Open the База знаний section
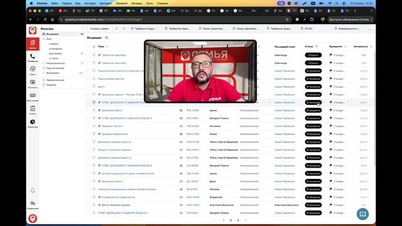The image size is (402, 226). point(33,97)
